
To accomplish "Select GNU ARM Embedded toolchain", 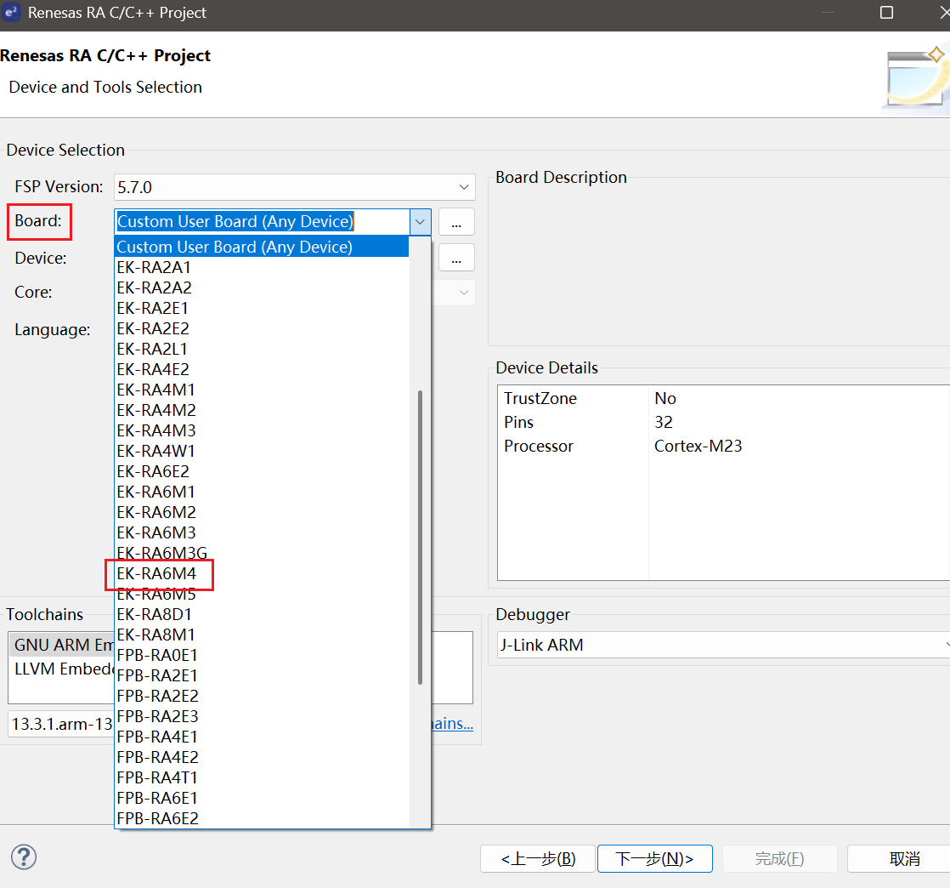I will pyautogui.click(x=63, y=645).
